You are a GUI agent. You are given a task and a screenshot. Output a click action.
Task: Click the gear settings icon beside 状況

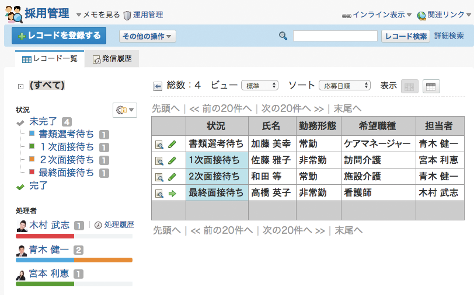pos(121,110)
